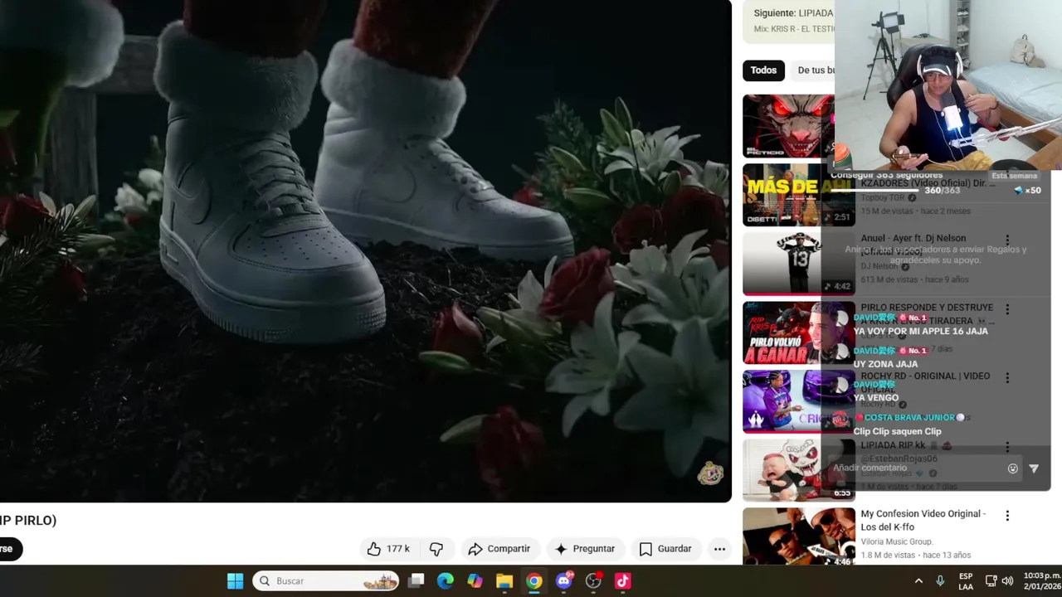The height and width of the screenshot is (597, 1062).
Task: Open the Anuel Ayer video thumbnail
Action: [798, 264]
